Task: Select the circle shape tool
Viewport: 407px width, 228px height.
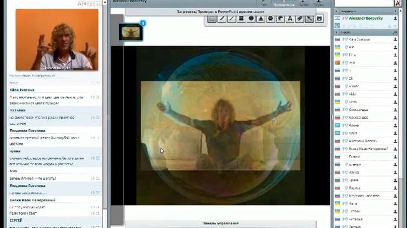Action: pos(251,18)
